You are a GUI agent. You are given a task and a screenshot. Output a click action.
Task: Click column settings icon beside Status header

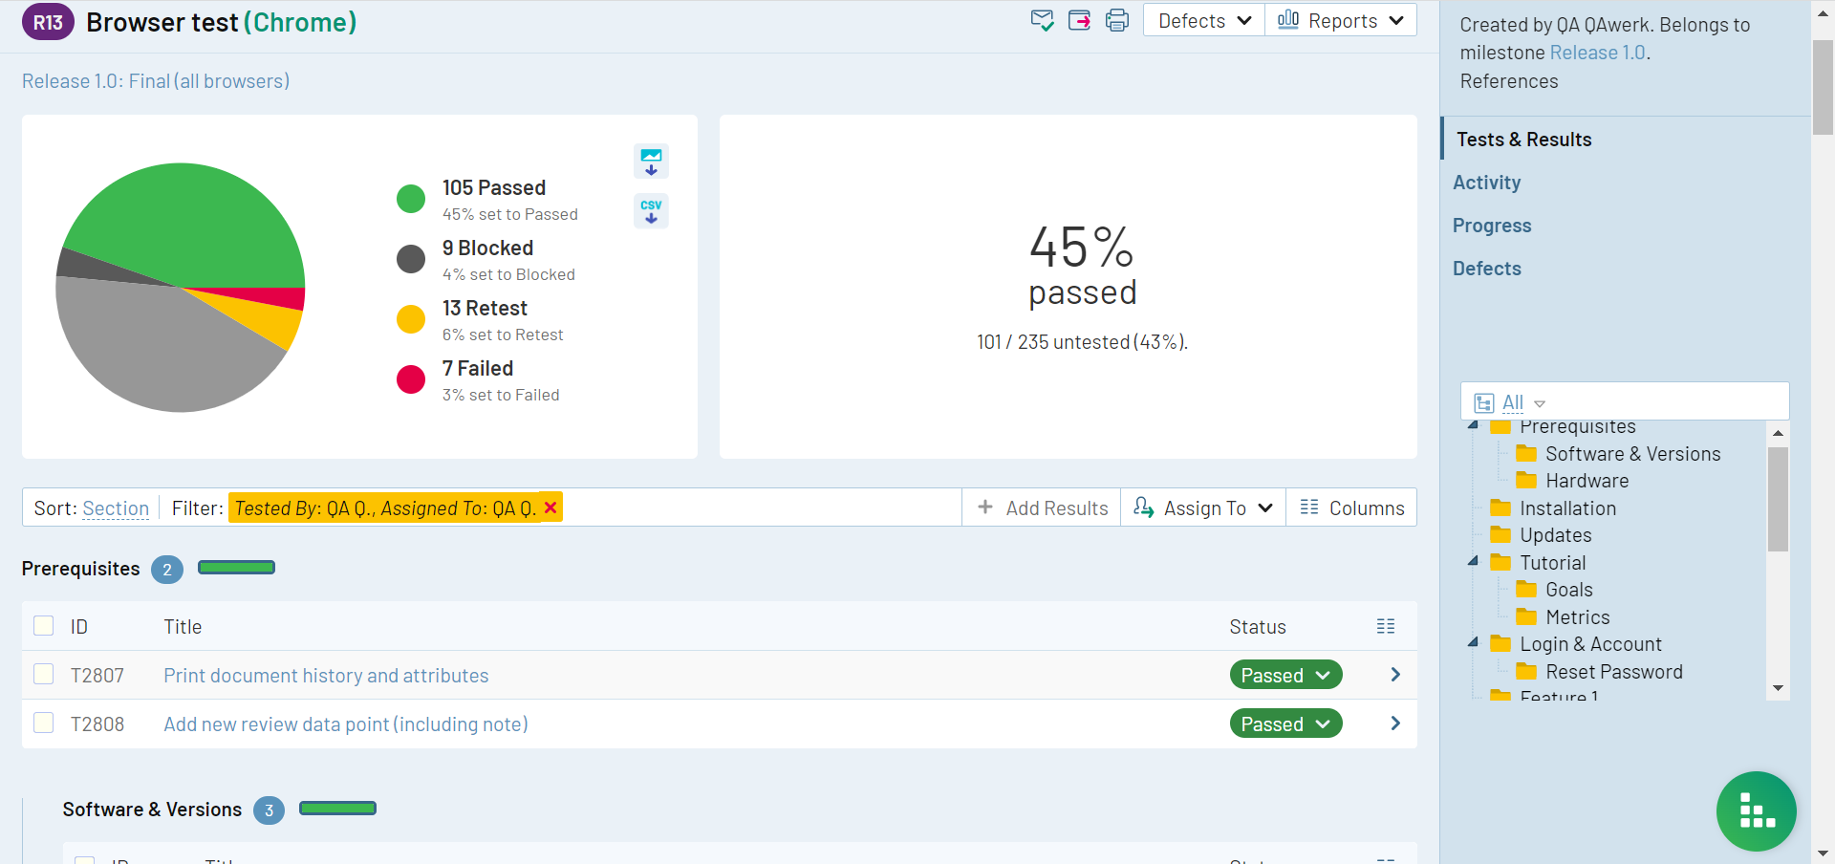coord(1386,626)
